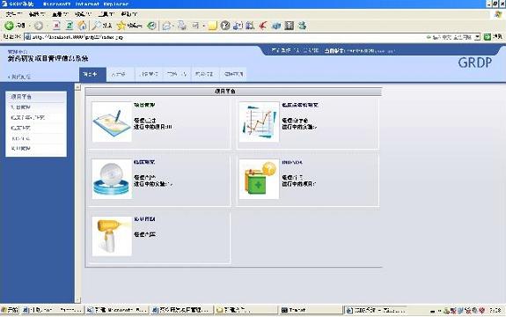Open the line chart research module icon

259,122
